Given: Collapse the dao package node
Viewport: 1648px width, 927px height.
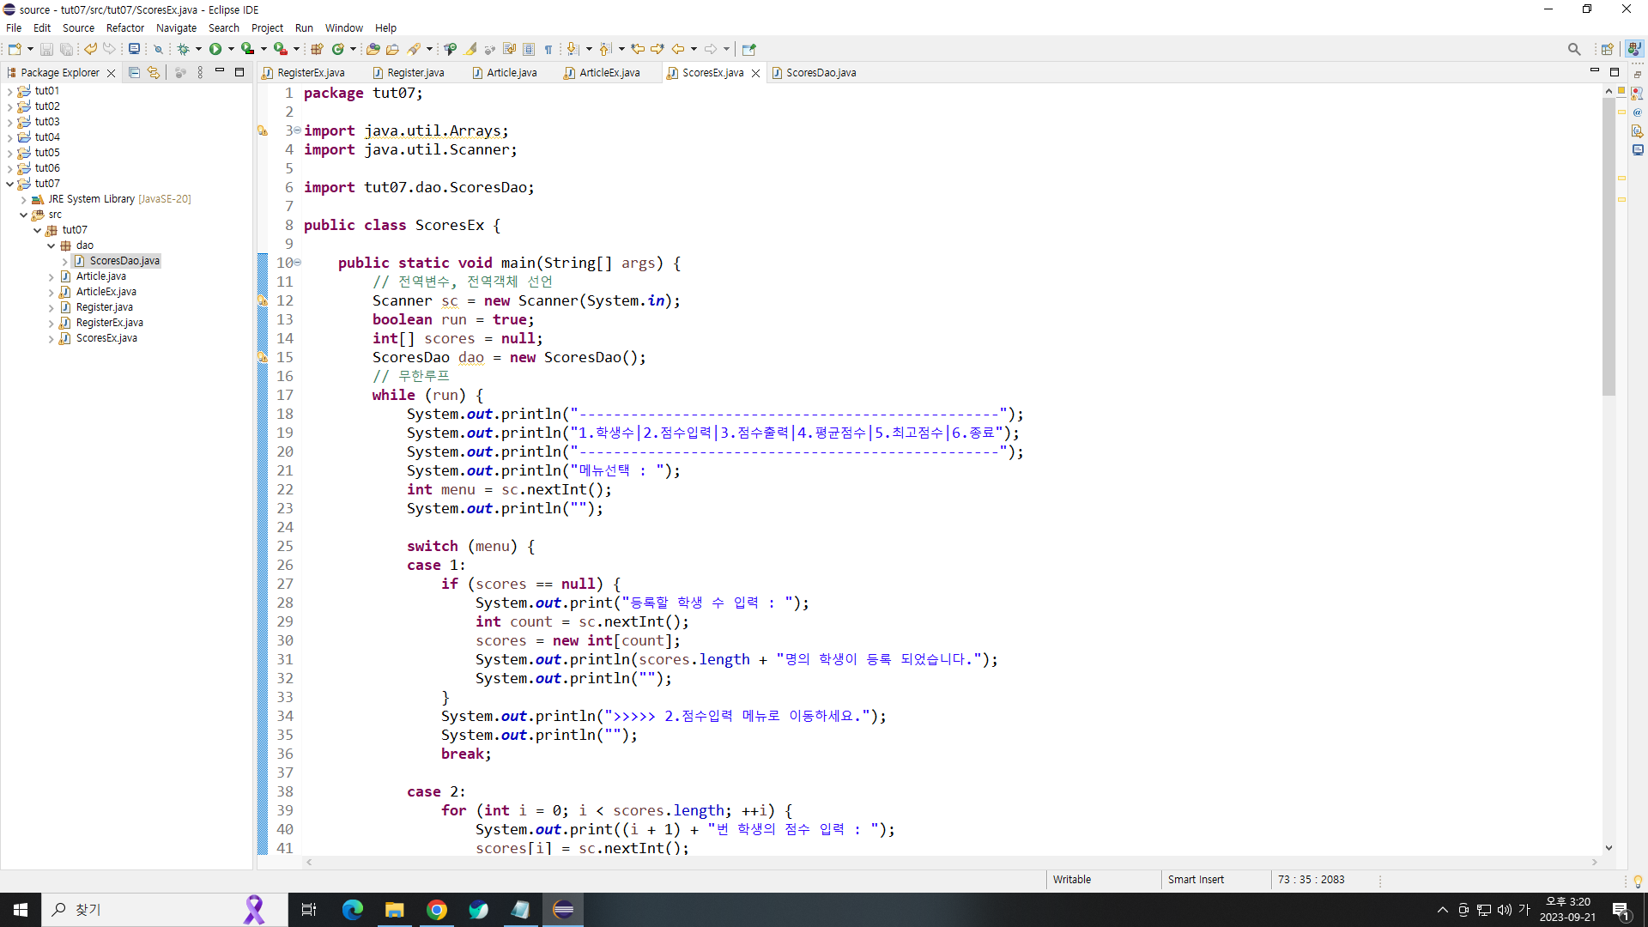Looking at the screenshot, I should pos(51,245).
